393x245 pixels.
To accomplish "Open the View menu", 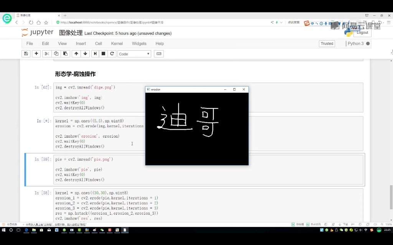I will click(63, 43).
